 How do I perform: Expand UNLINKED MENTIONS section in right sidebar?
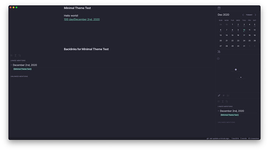coord(226,122)
